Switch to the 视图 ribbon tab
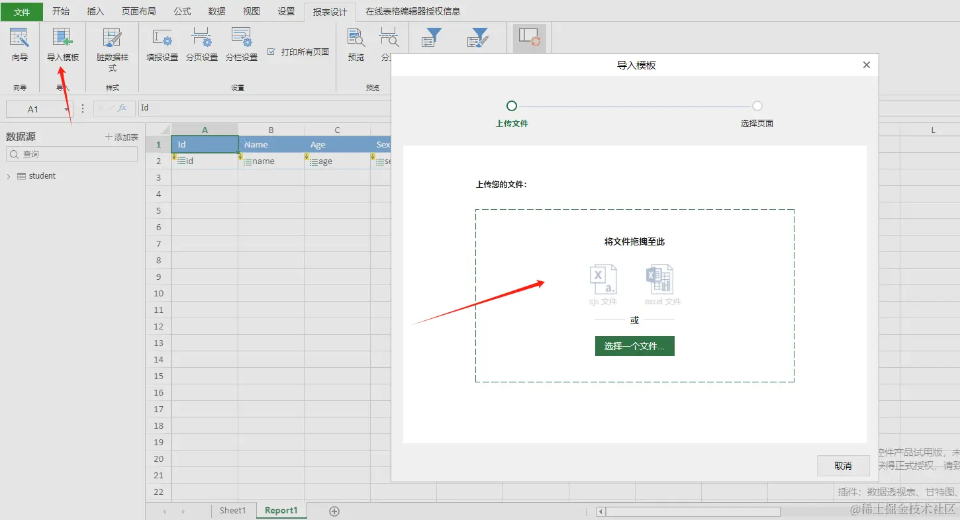 [x=252, y=11]
